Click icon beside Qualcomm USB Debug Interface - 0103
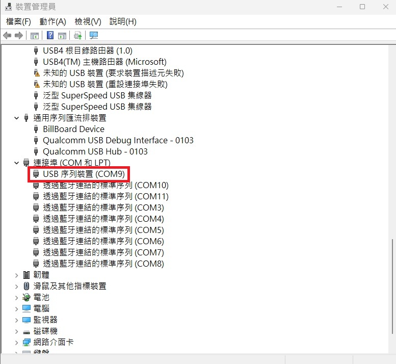396x364 pixels. tap(36, 140)
